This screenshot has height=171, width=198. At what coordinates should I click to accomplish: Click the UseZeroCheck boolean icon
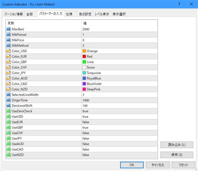pos(8,111)
